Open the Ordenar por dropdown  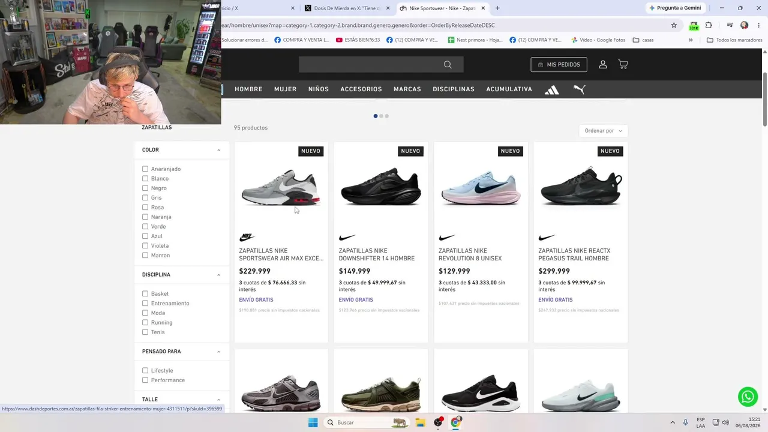604,131
